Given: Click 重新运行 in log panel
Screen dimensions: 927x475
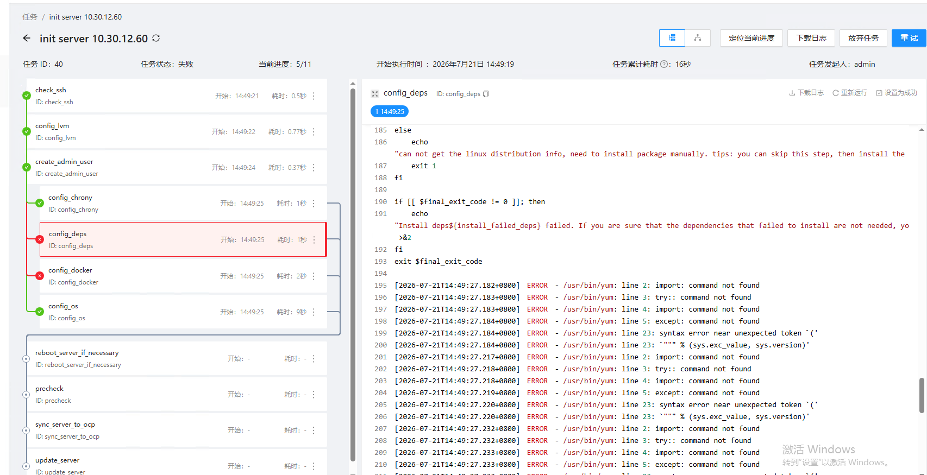Looking at the screenshot, I should pos(850,93).
